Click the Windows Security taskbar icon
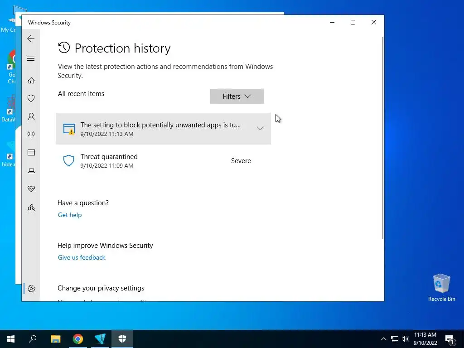Image resolution: width=464 pixels, height=348 pixels. click(x=122, y=339)
